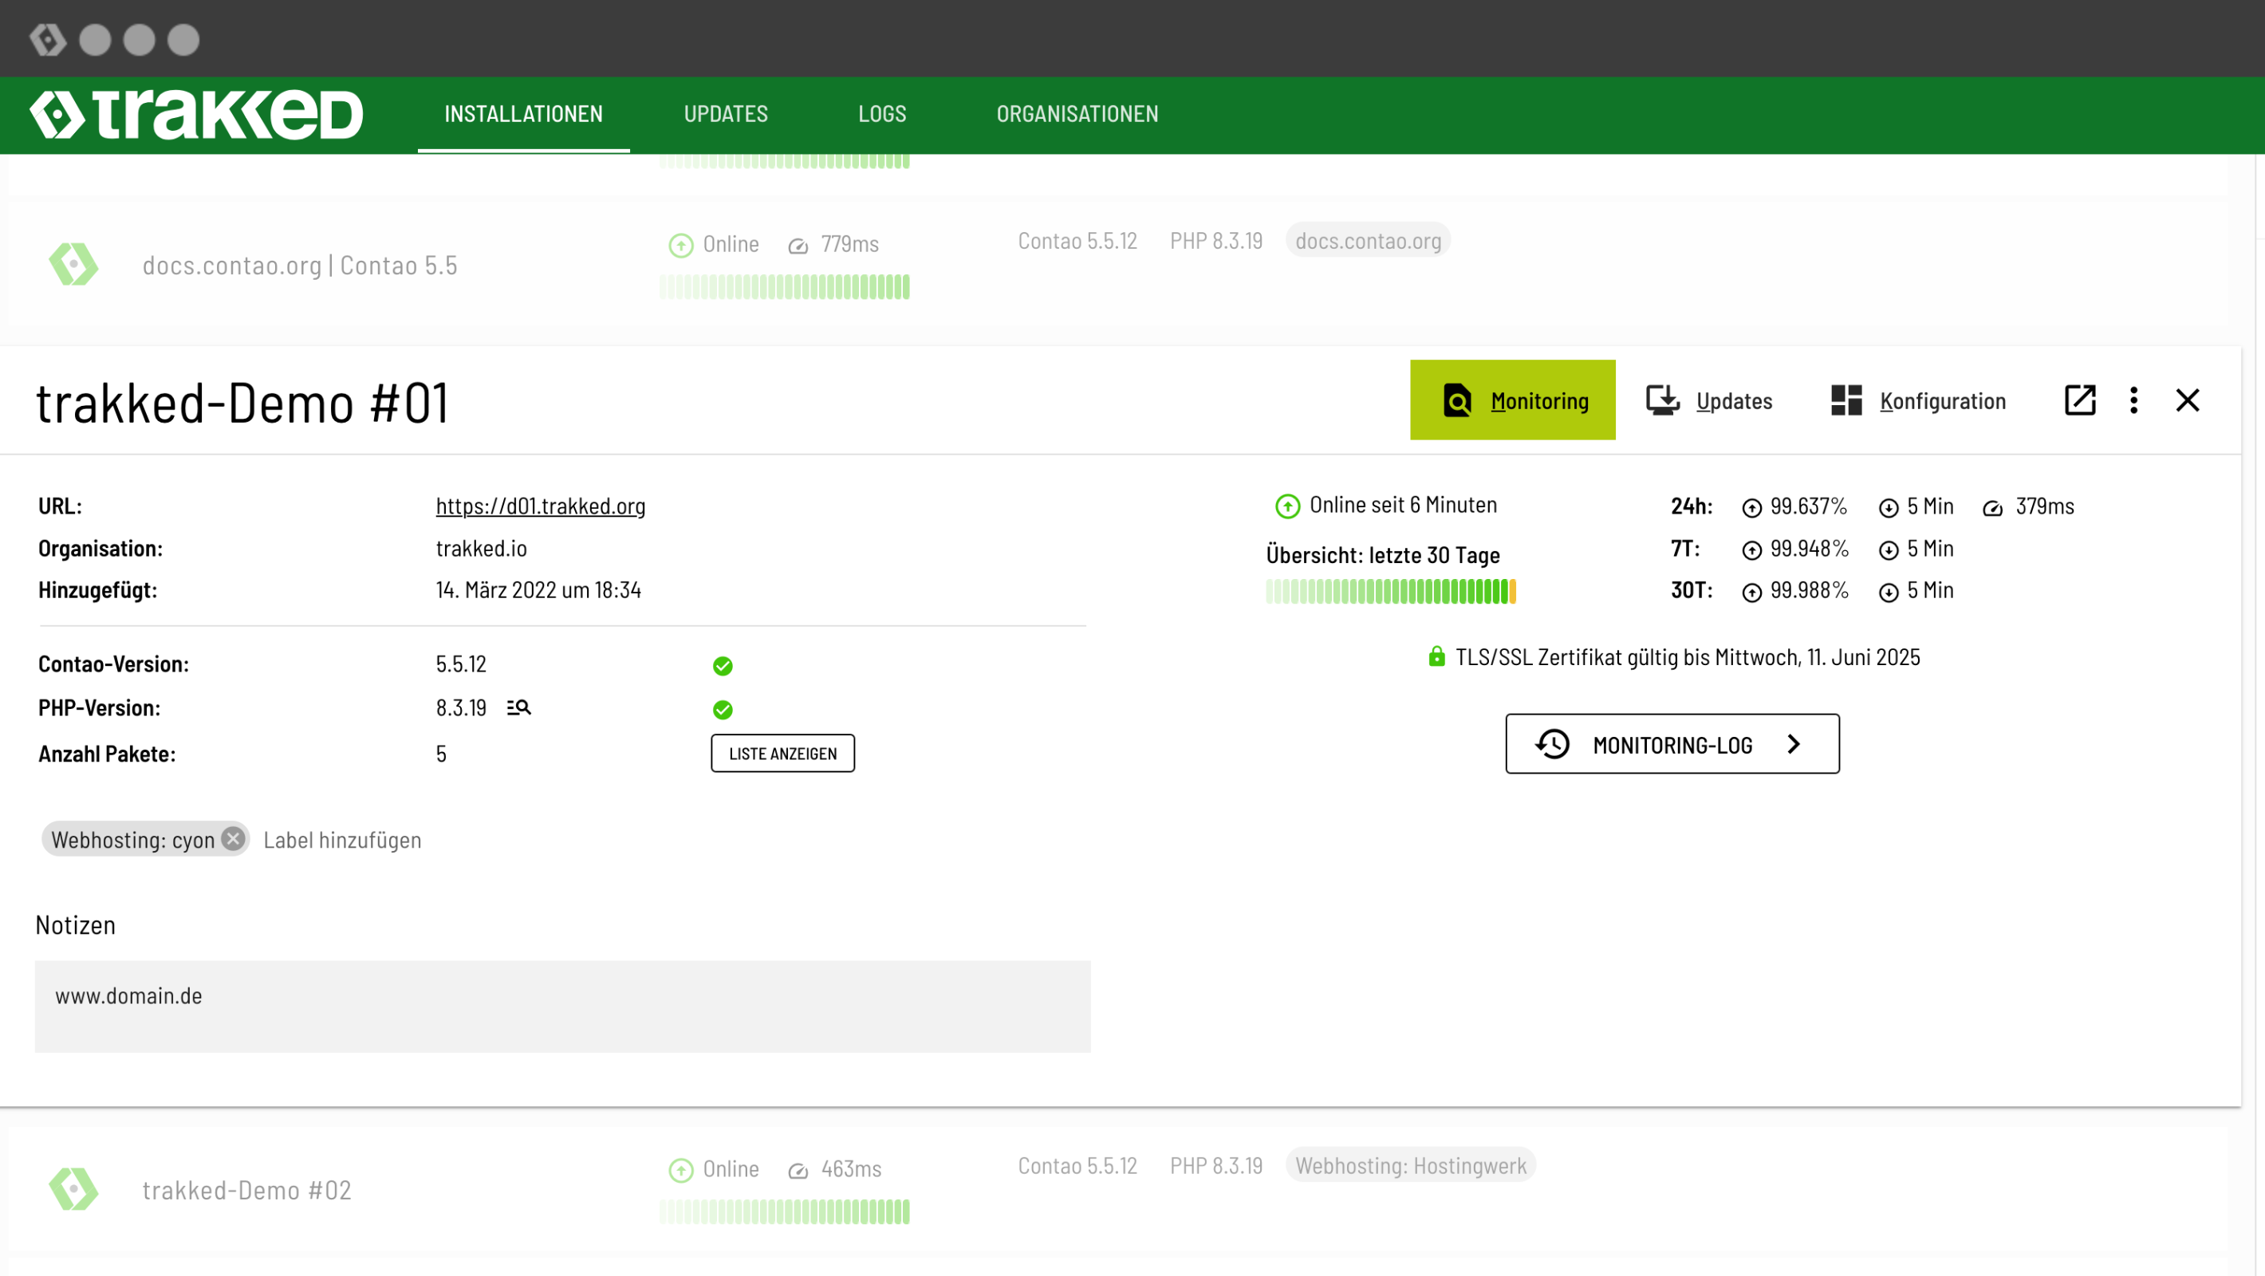Click the PHP info search icon next to 8.3.19

click(518, 708)
